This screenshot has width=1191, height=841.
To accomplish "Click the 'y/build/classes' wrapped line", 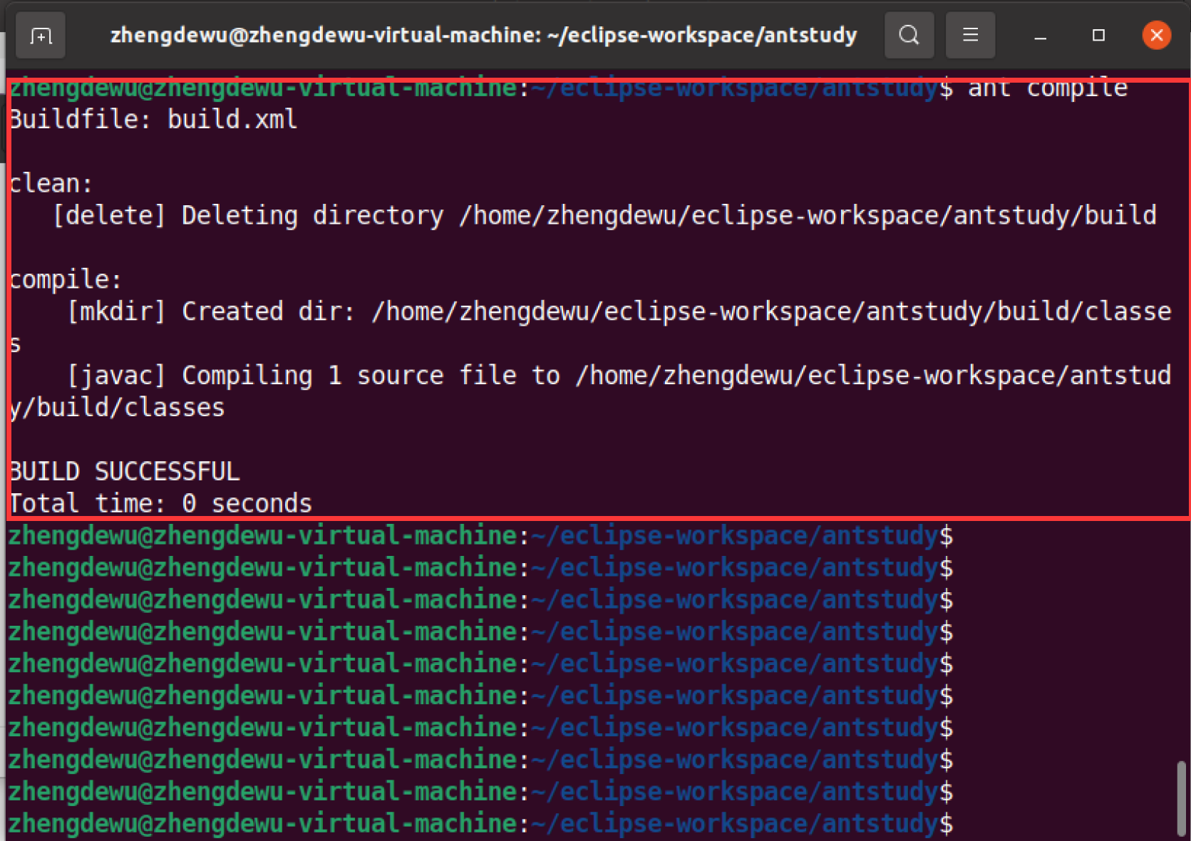I will [117, 408].
